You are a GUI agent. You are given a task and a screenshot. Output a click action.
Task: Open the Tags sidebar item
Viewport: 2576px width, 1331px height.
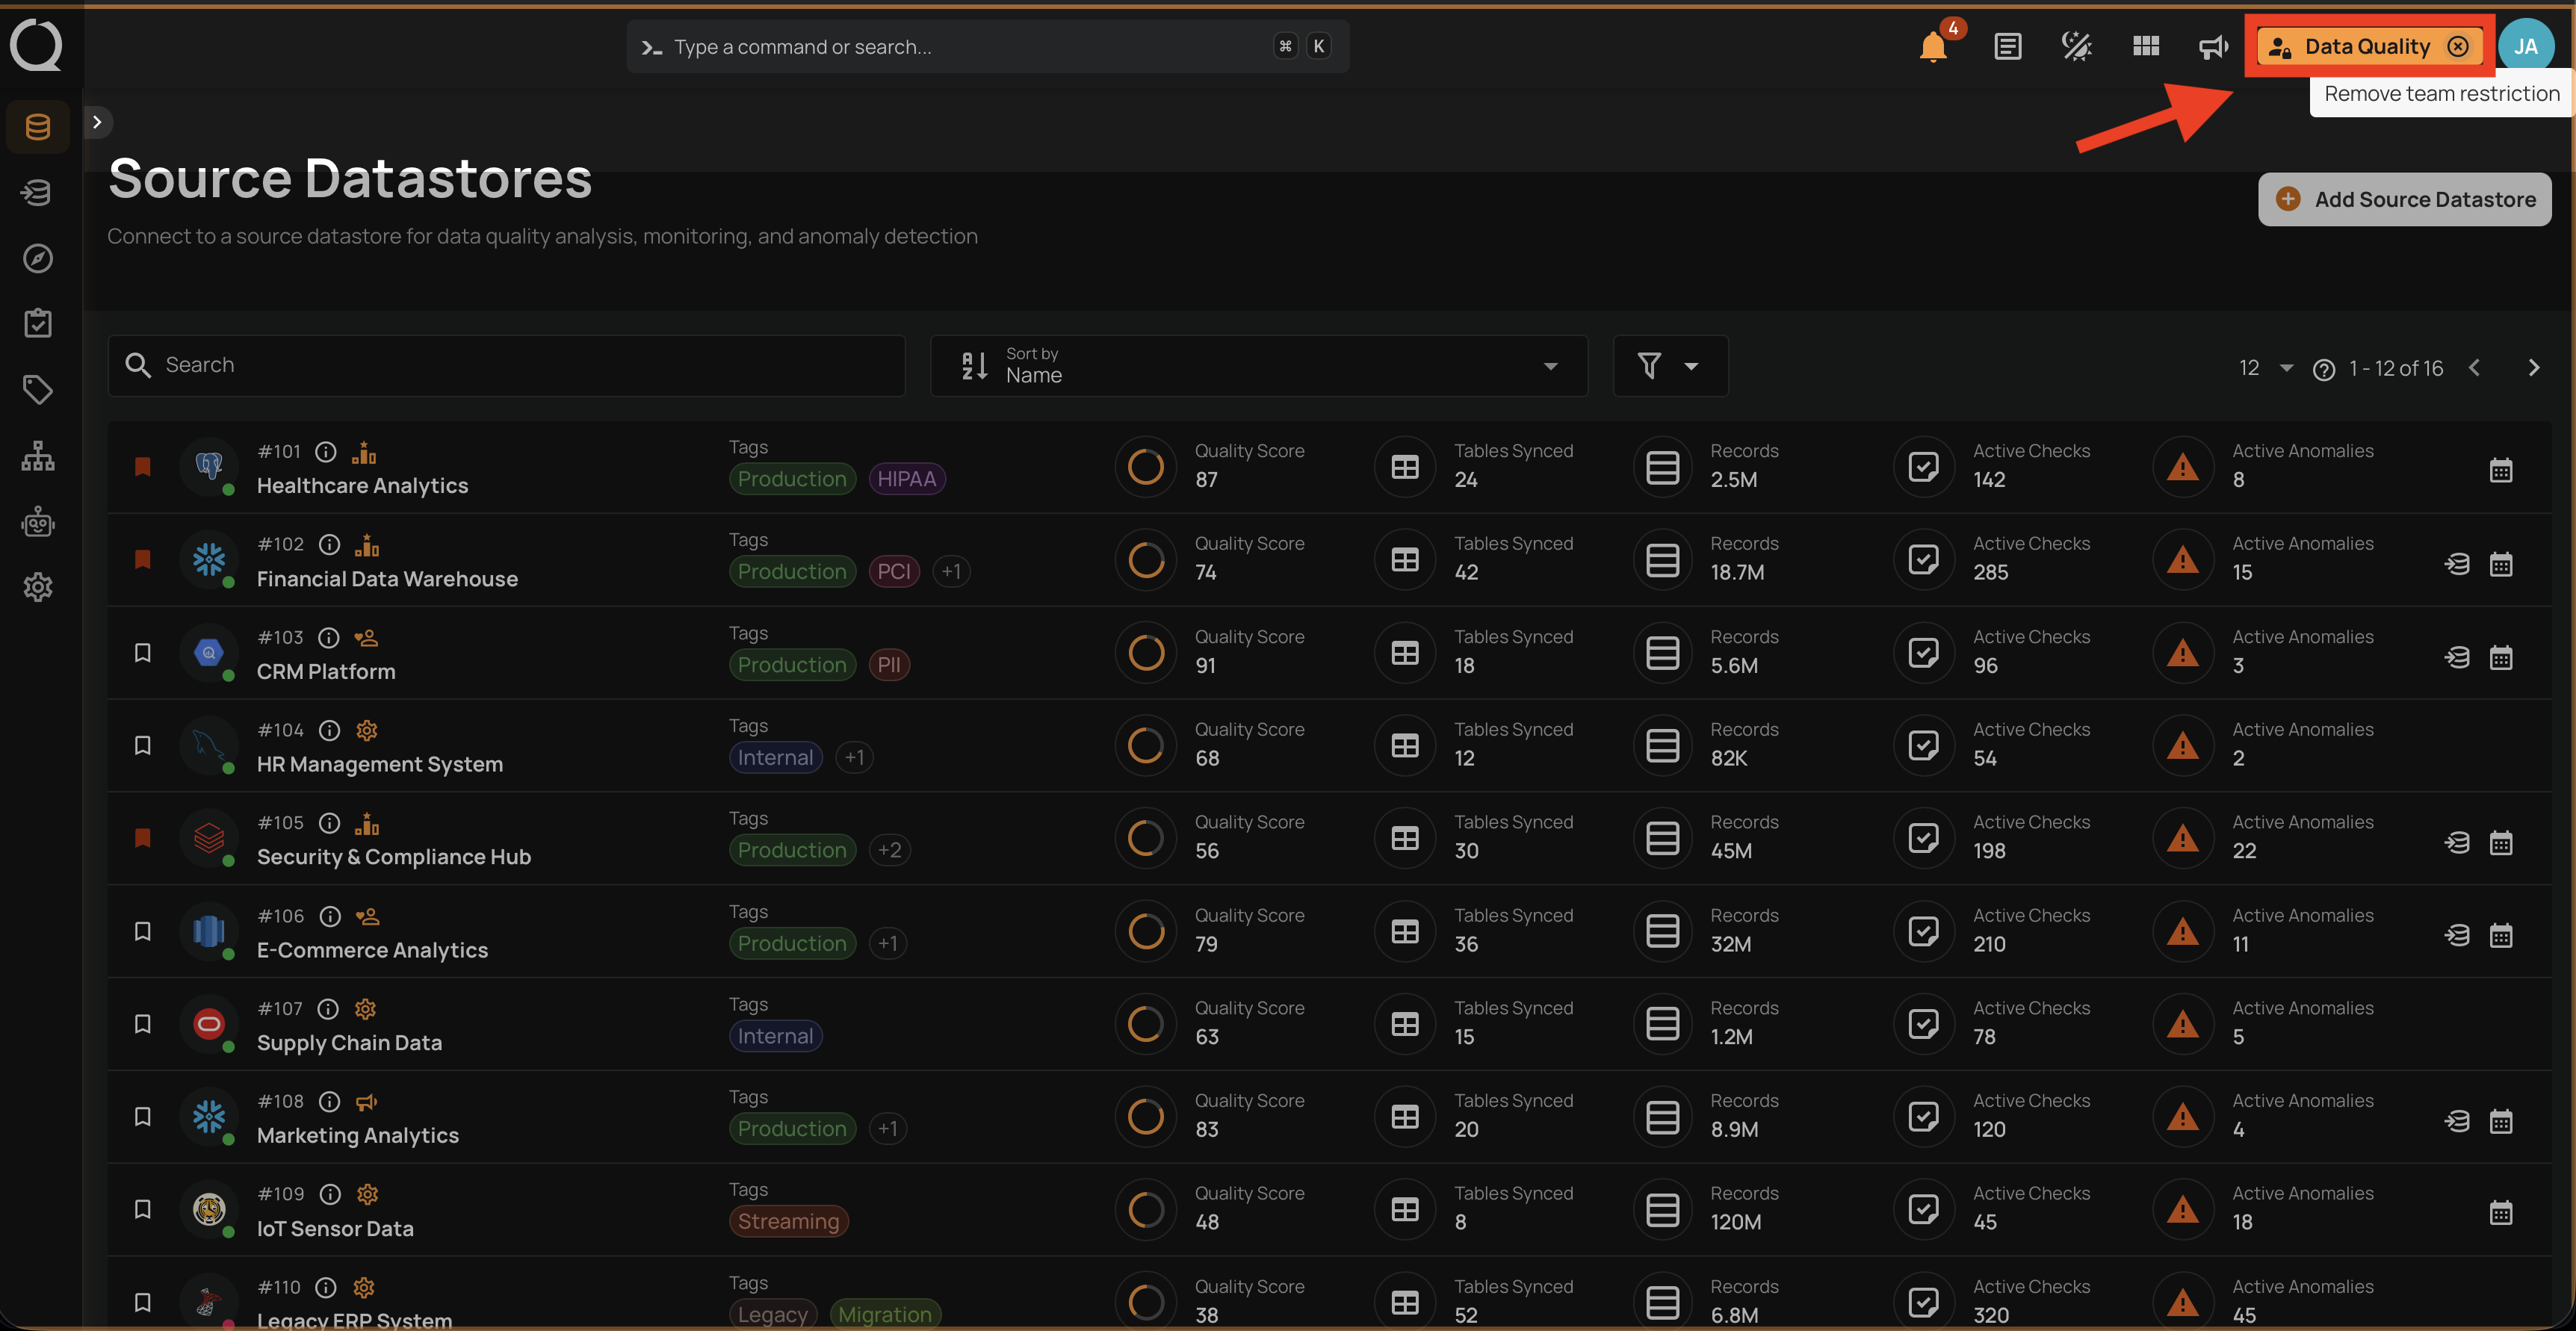(x=38, y=390)
